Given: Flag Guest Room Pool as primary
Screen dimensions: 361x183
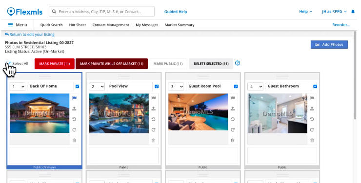Looking at the screenshot, I should click(233, 98).
